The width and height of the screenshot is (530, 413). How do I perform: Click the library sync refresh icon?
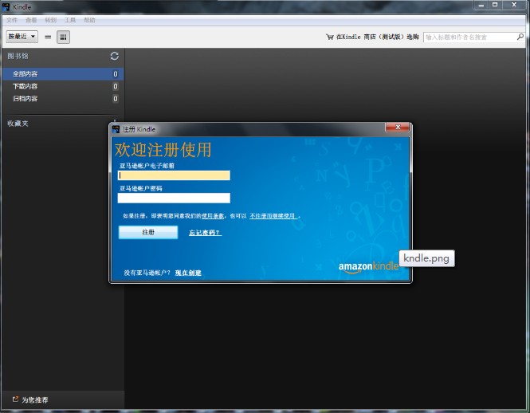point(115,56)
